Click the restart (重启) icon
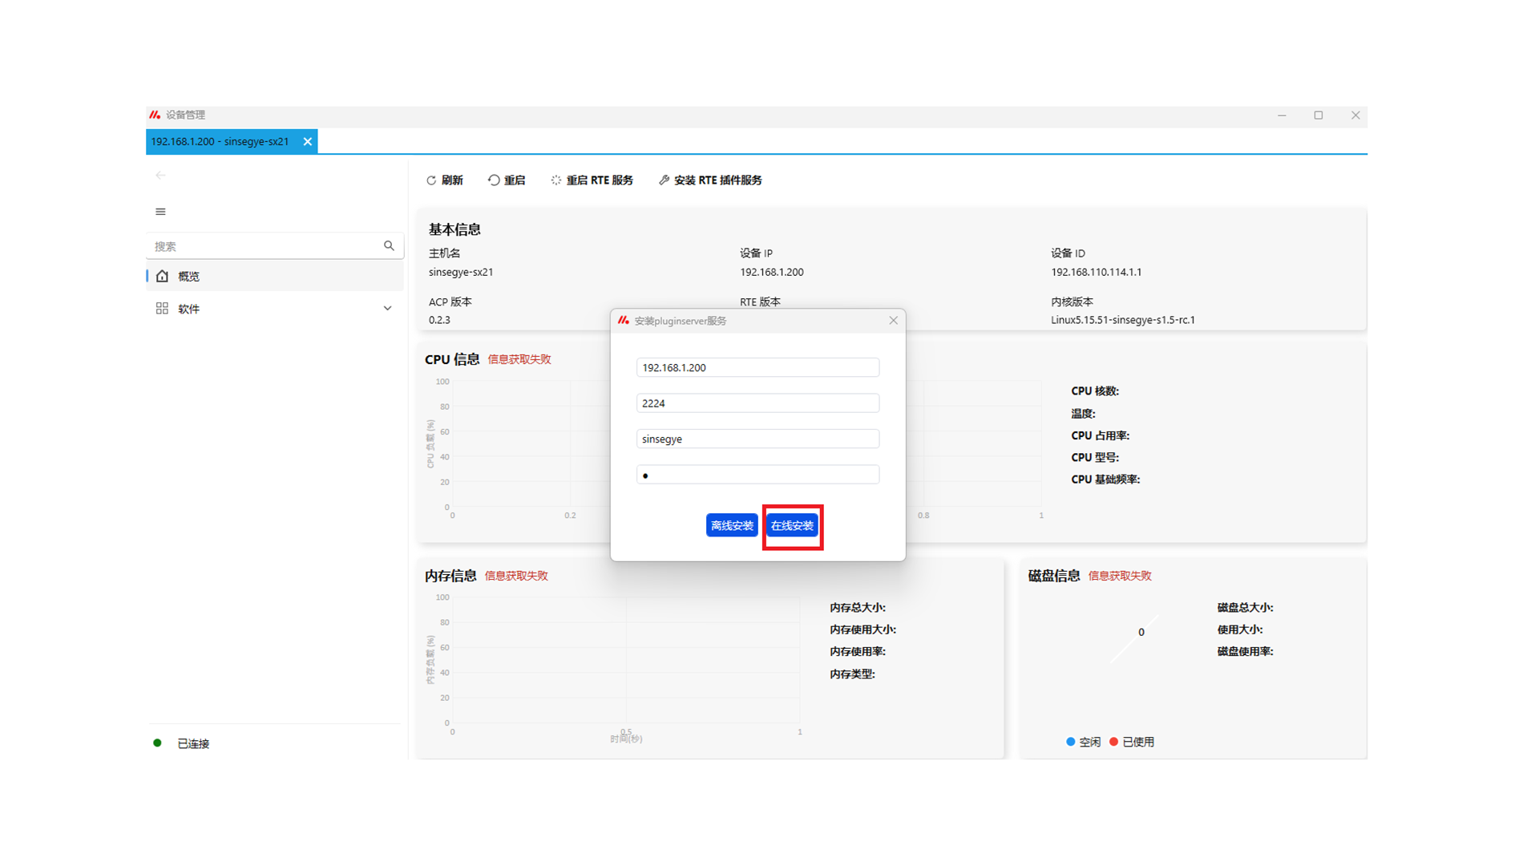The width and height of the screenshot is (1539, 866). click(494, 180)
